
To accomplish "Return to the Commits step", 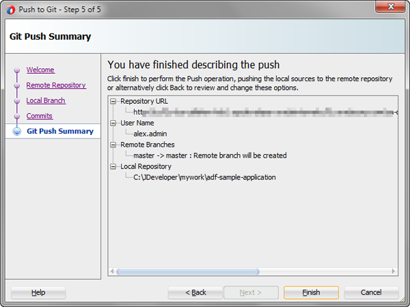I will coord(40,116).
